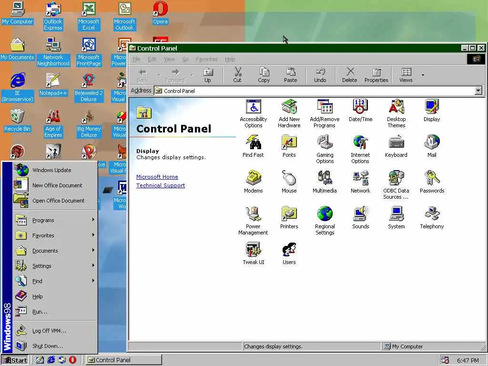Open the Mail applet
Viewport: 488px width, 366px height.
[x=432, y=146]
